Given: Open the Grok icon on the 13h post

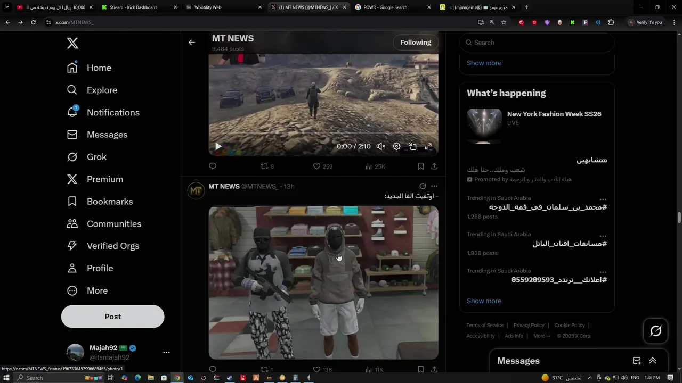Looking at the screenshot, I should point(423,186).
